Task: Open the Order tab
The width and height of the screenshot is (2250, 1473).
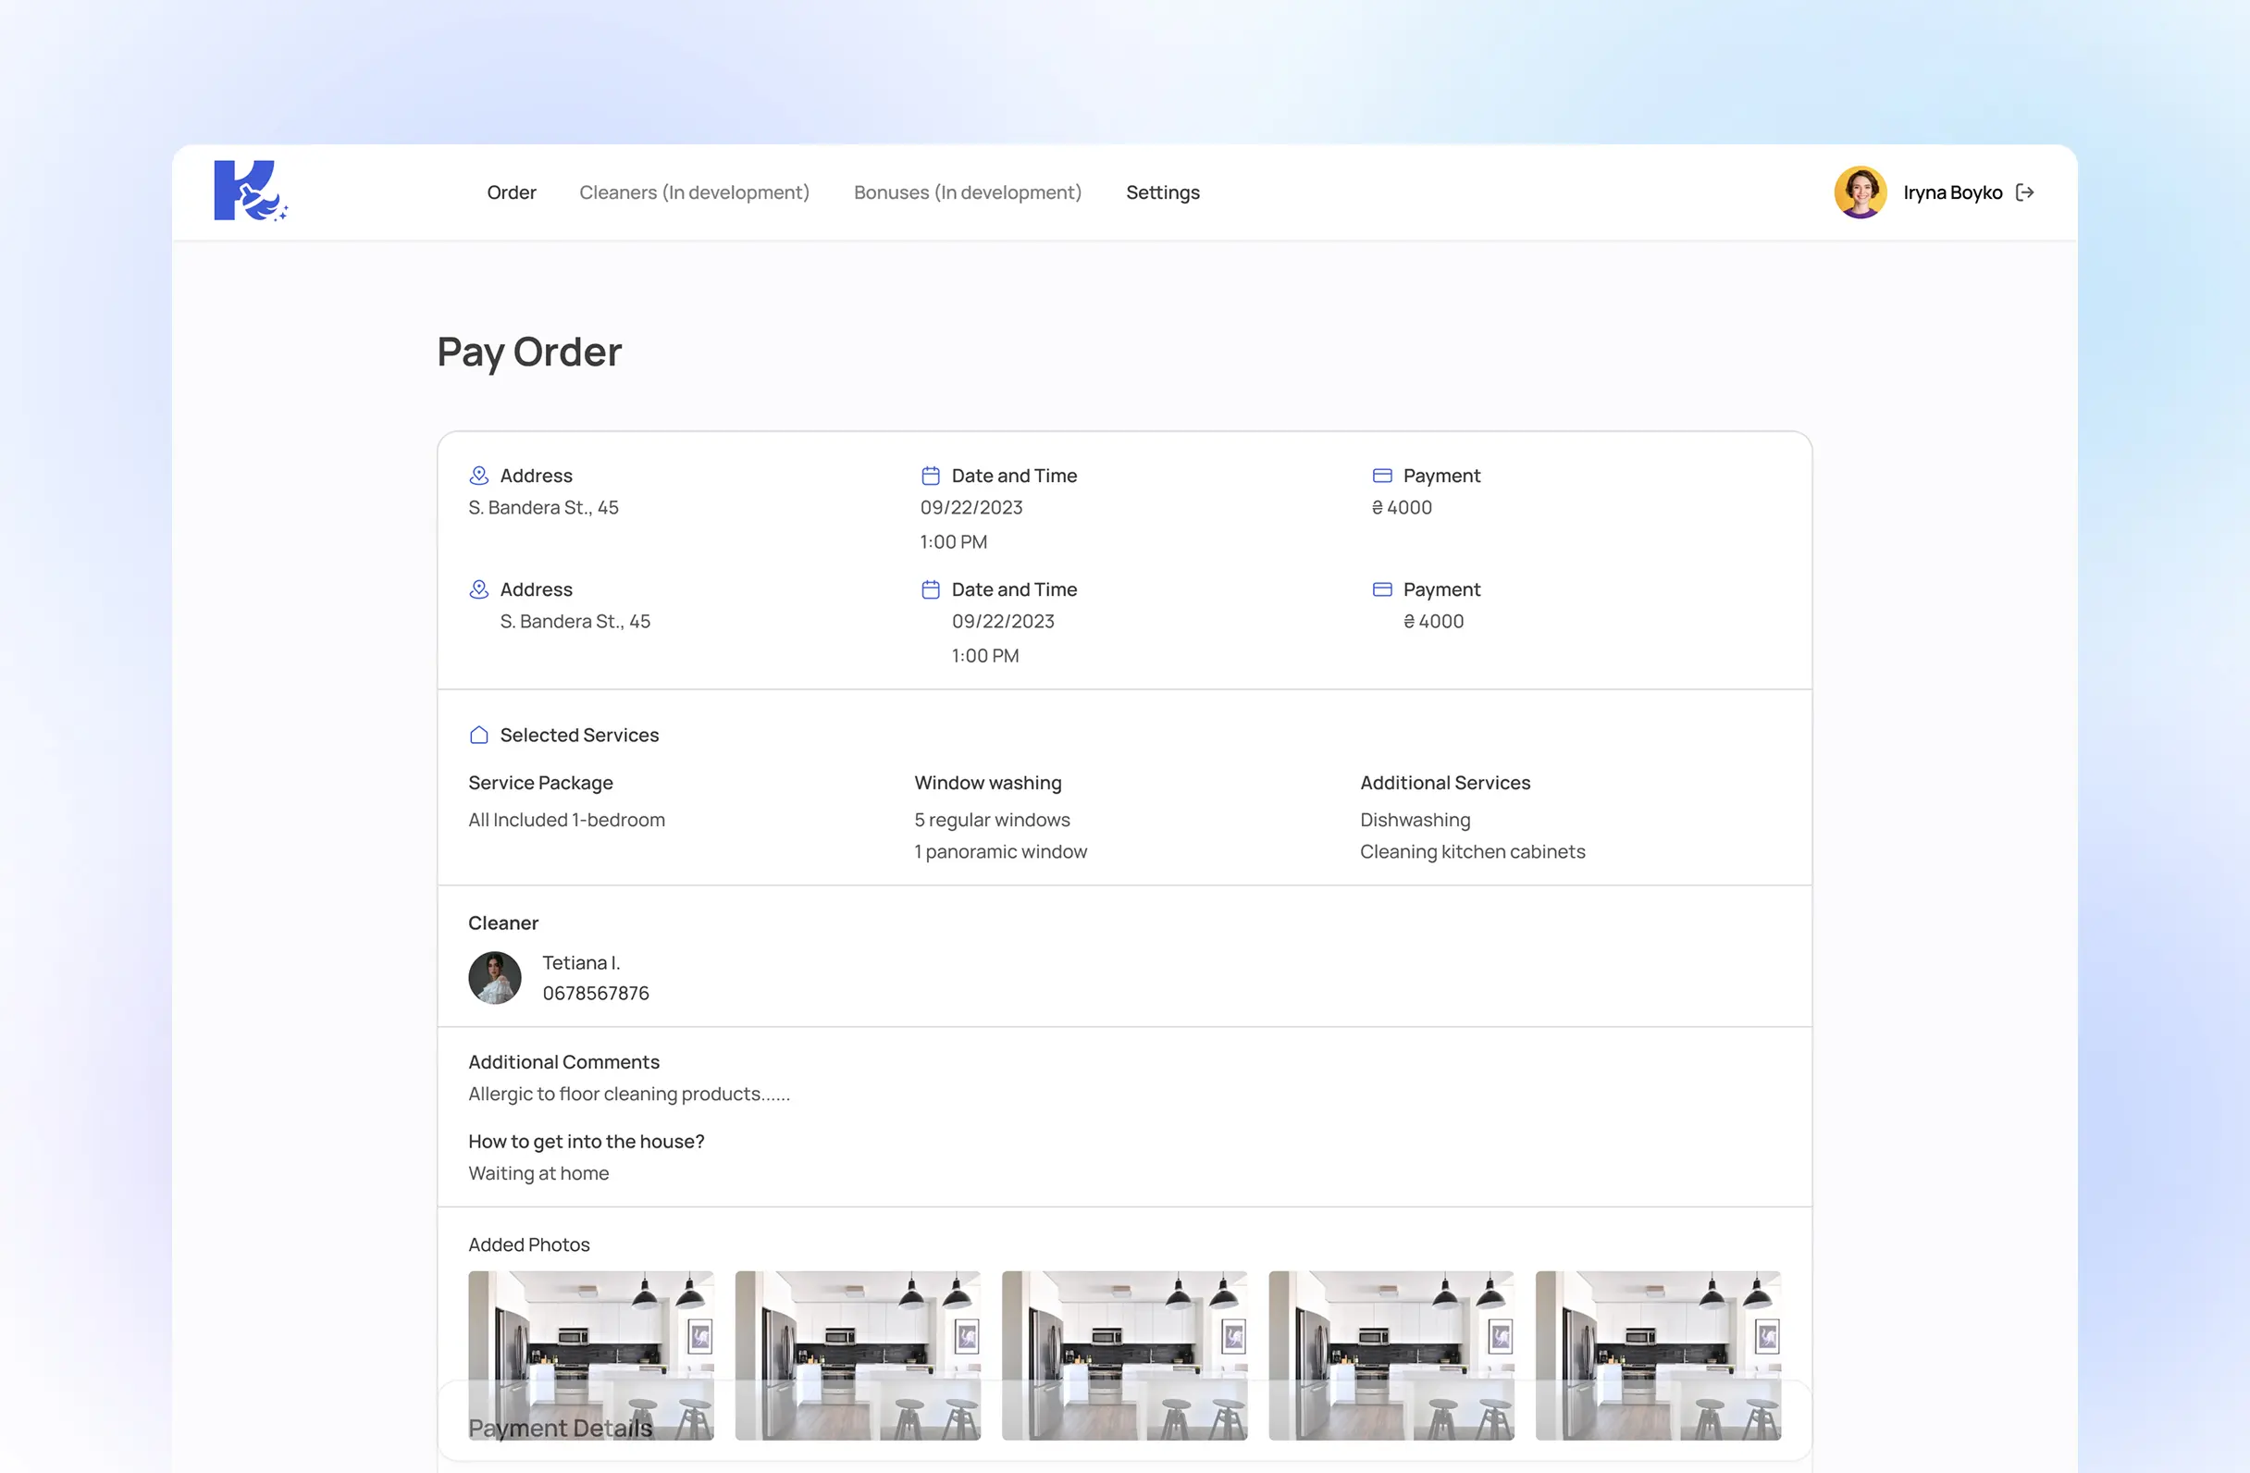Action: (x=512, y=192)
